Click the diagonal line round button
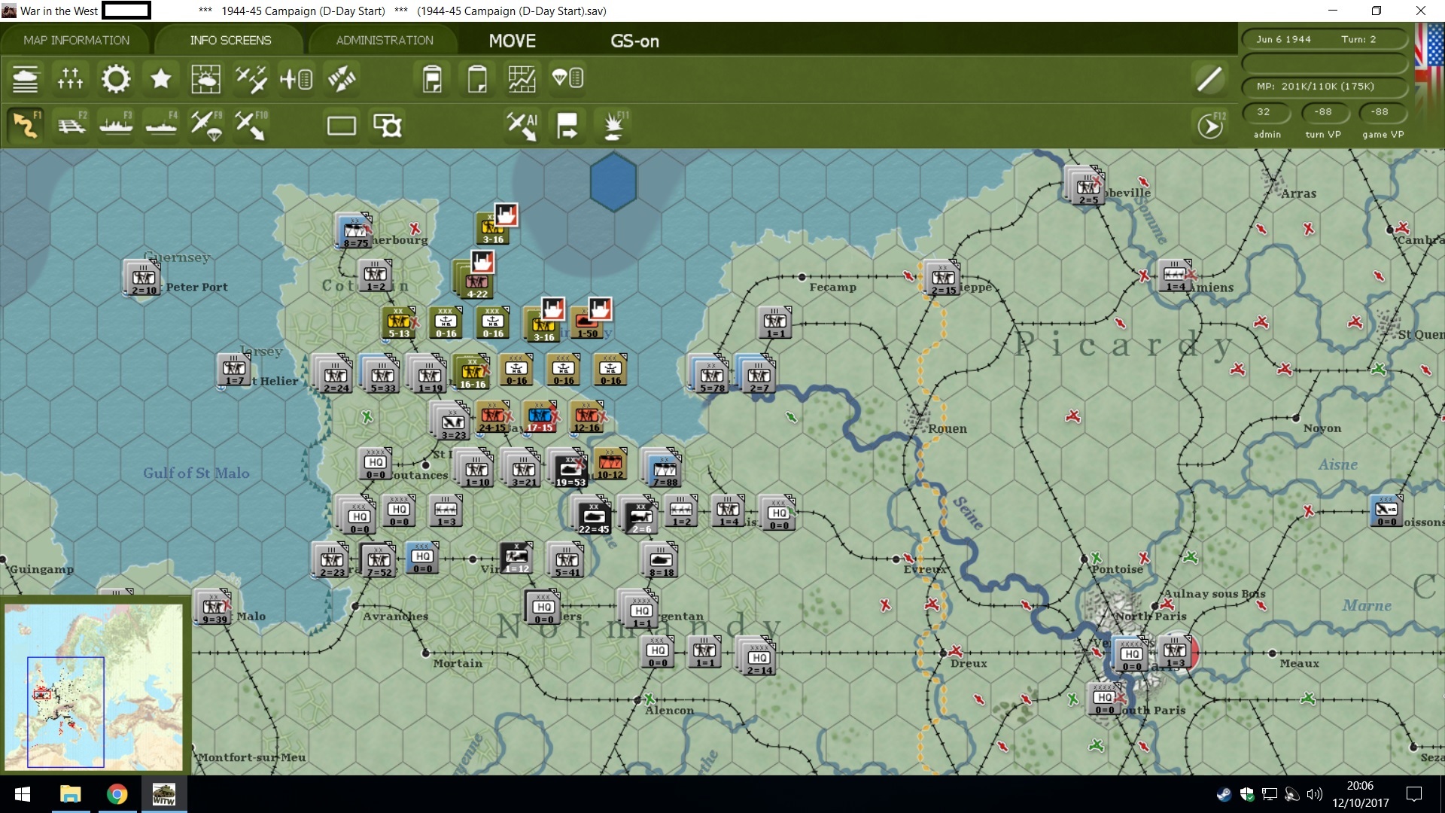 [1209, 79]
